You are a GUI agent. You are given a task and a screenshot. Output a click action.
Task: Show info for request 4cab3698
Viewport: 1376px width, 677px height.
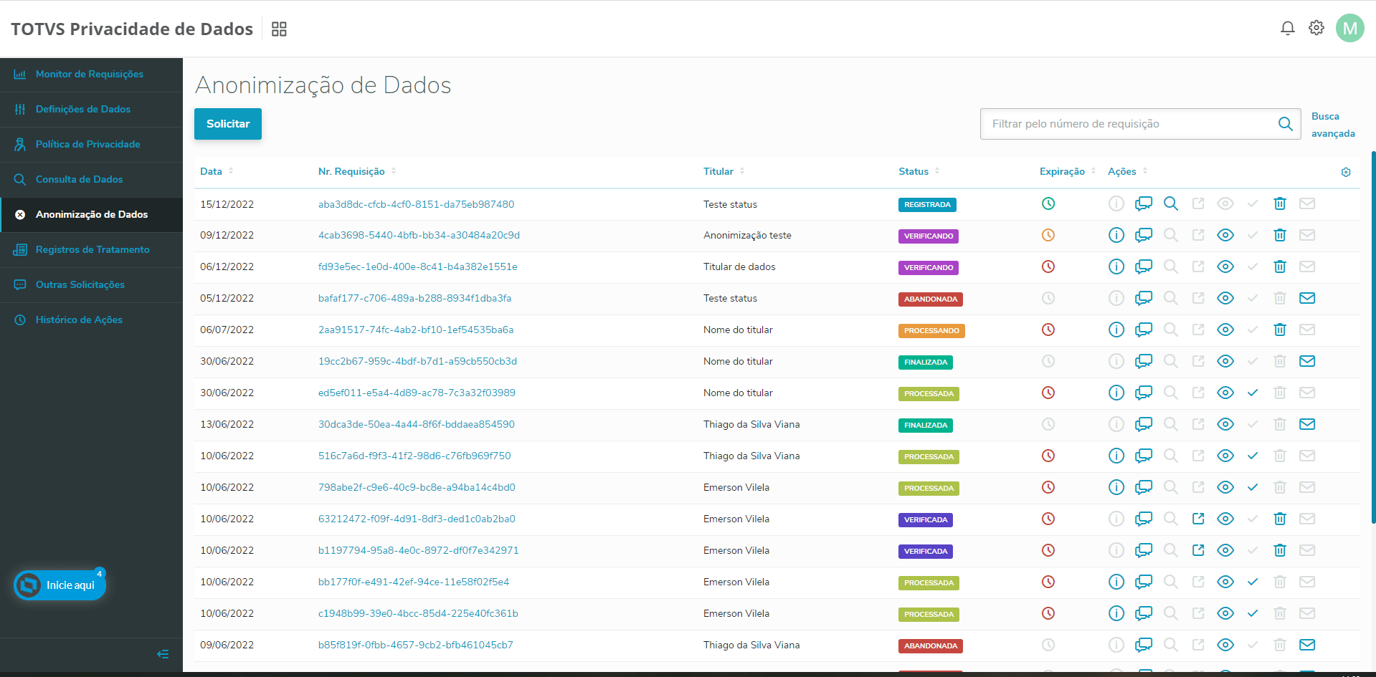[x=1116, y=235]
